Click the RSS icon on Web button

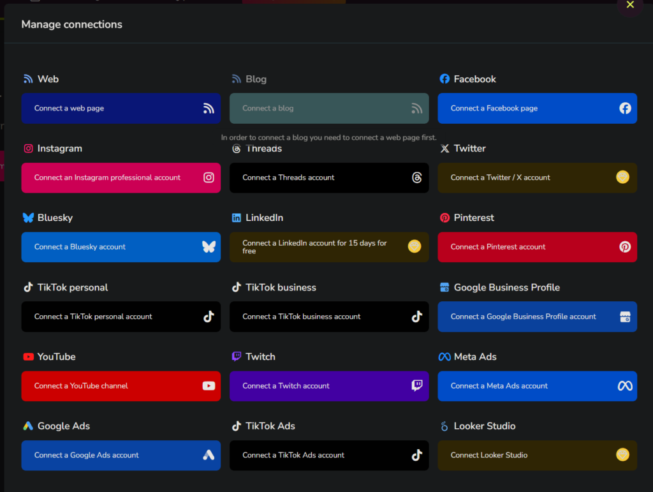pos(209,108)
